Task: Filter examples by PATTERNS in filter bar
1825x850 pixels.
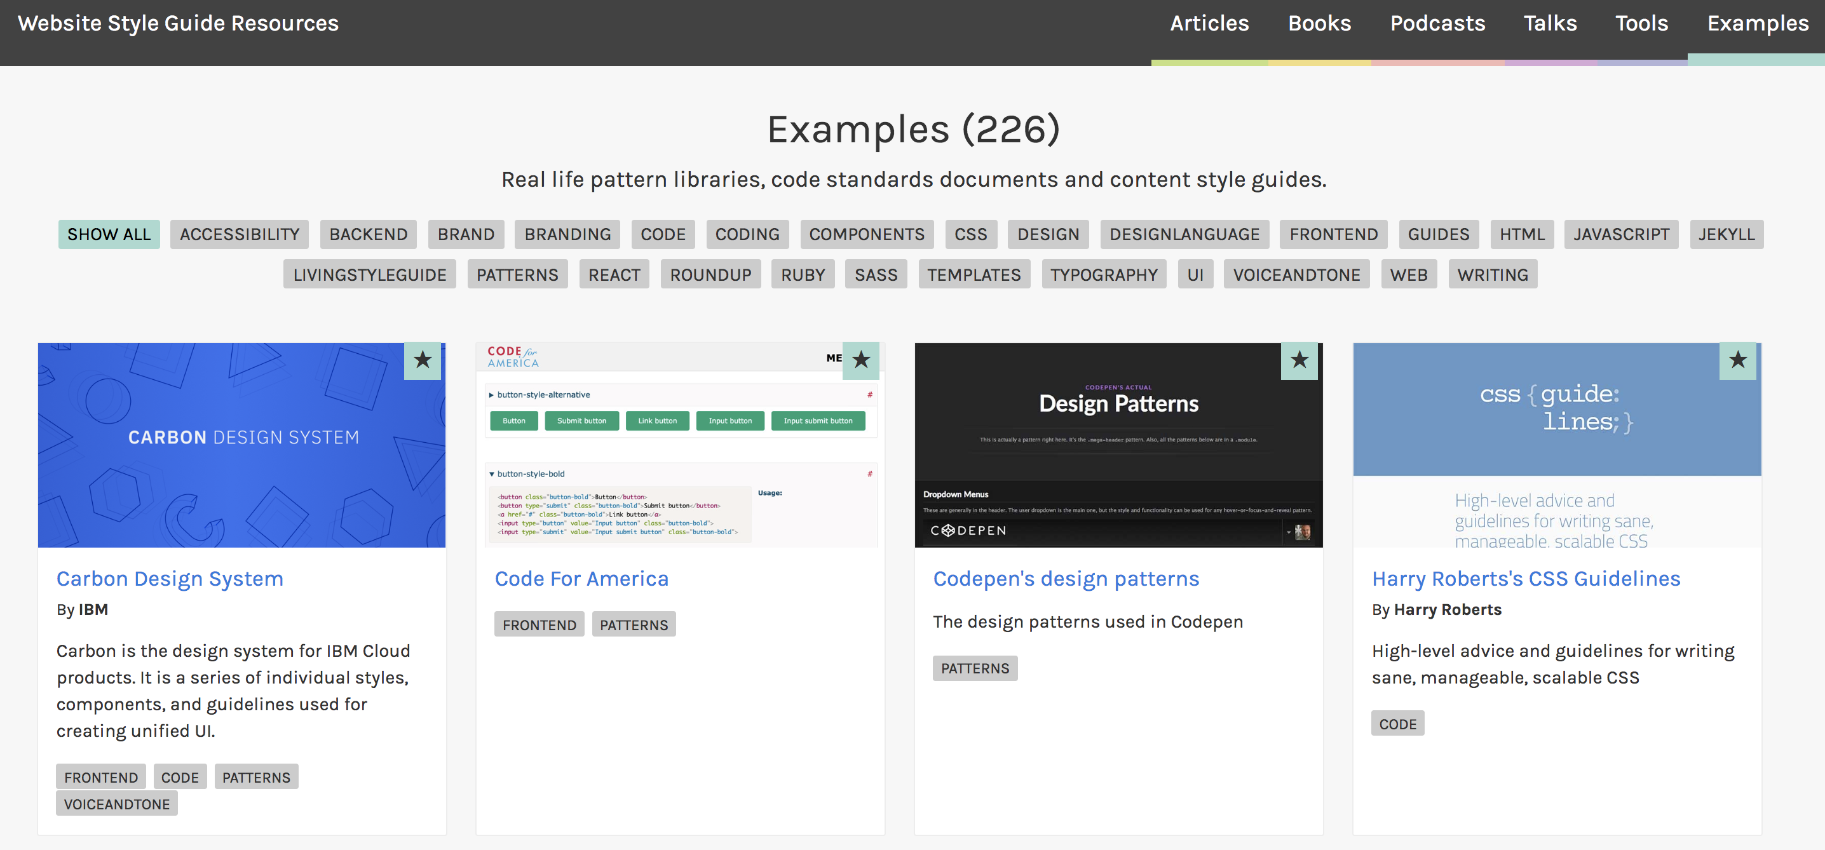Action: (517, 275)
